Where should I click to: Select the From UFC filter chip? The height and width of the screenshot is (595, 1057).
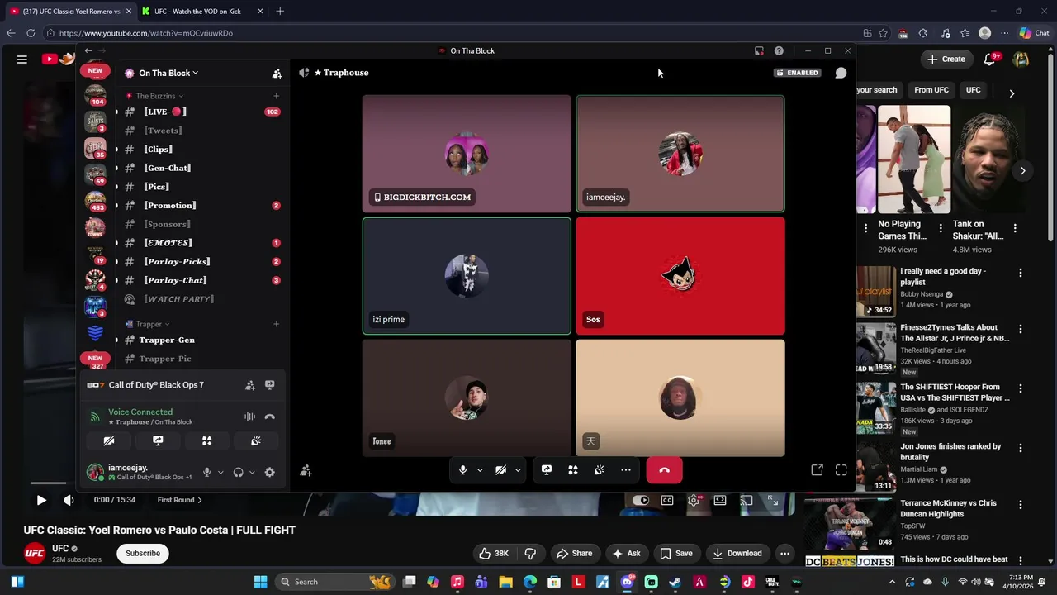coord(931,89)
